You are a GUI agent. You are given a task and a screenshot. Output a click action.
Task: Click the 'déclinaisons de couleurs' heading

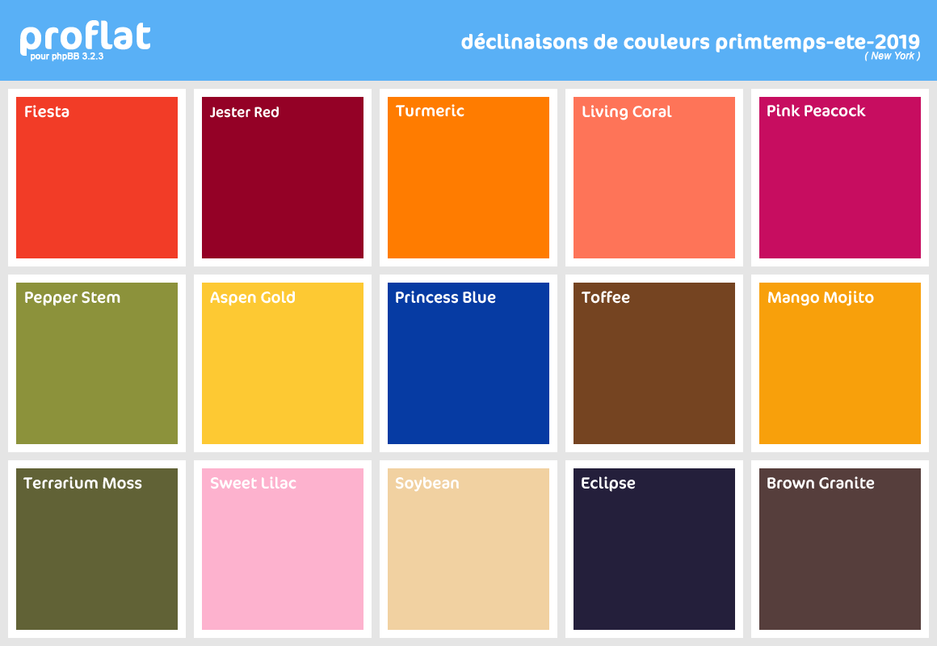(586, 42)
